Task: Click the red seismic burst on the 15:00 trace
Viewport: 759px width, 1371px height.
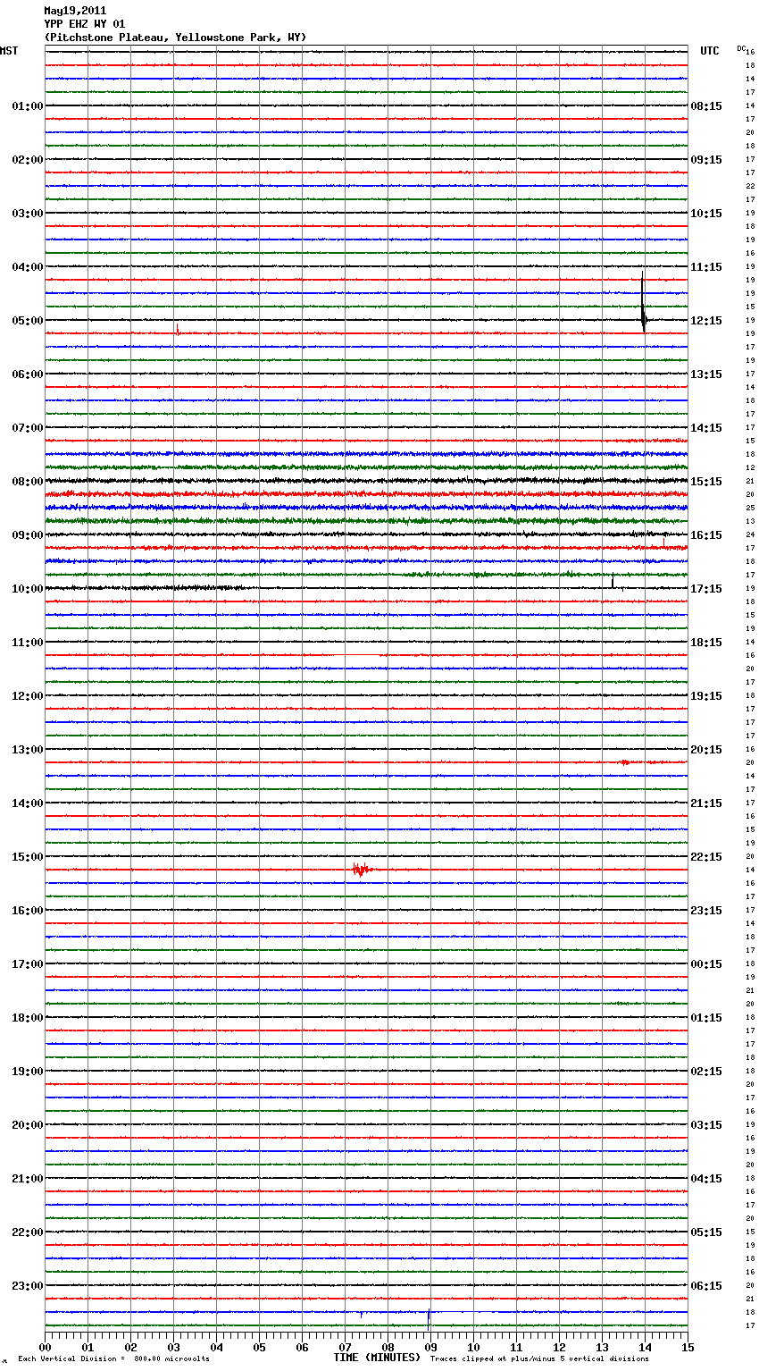Action: [x=361, y=869]
